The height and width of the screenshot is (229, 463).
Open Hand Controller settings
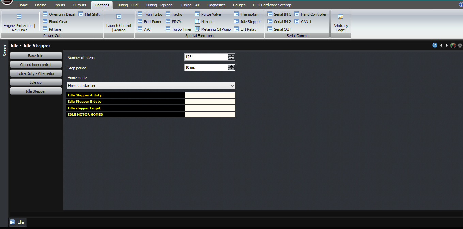310,14
